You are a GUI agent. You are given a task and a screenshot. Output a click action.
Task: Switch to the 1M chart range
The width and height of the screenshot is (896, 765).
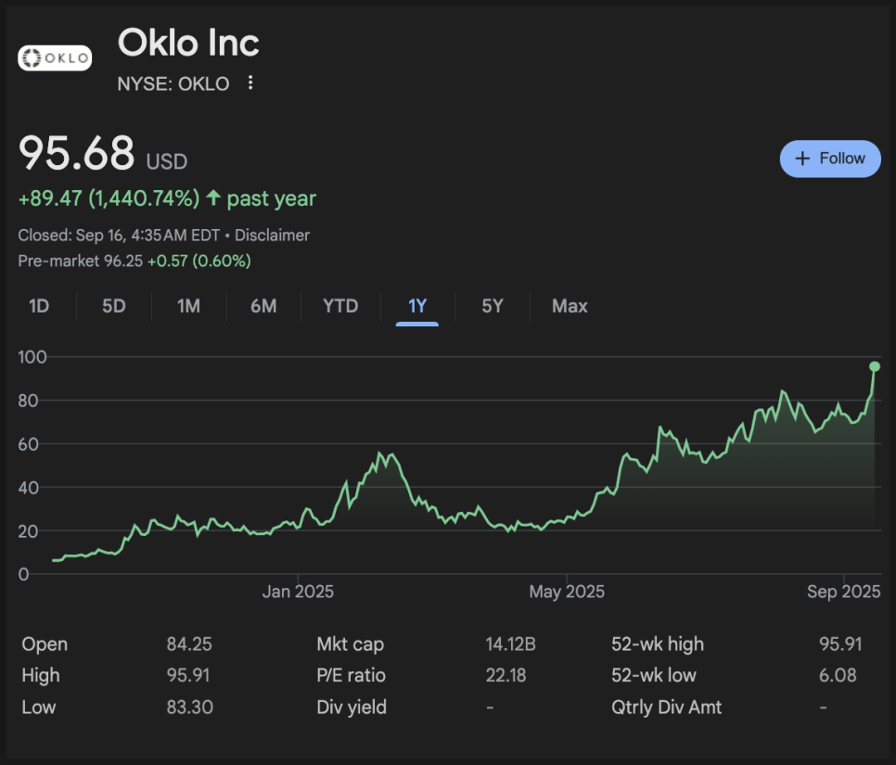188,306
